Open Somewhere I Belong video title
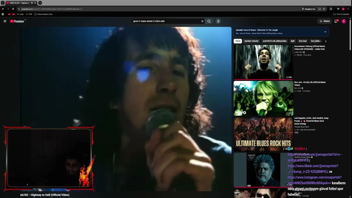Screen dimensions: 352x198 [310, 48]
